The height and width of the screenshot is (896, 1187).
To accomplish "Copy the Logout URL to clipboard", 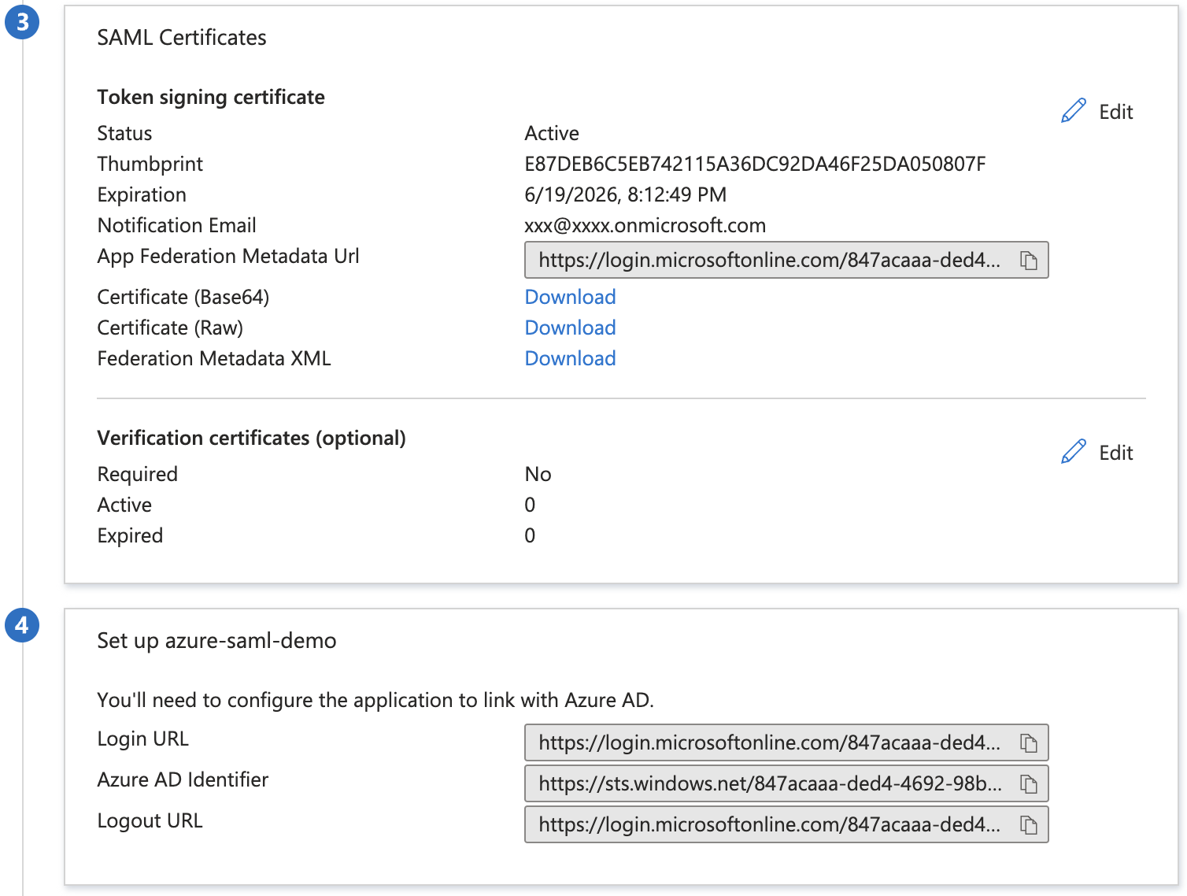I will pos(1028,825).
